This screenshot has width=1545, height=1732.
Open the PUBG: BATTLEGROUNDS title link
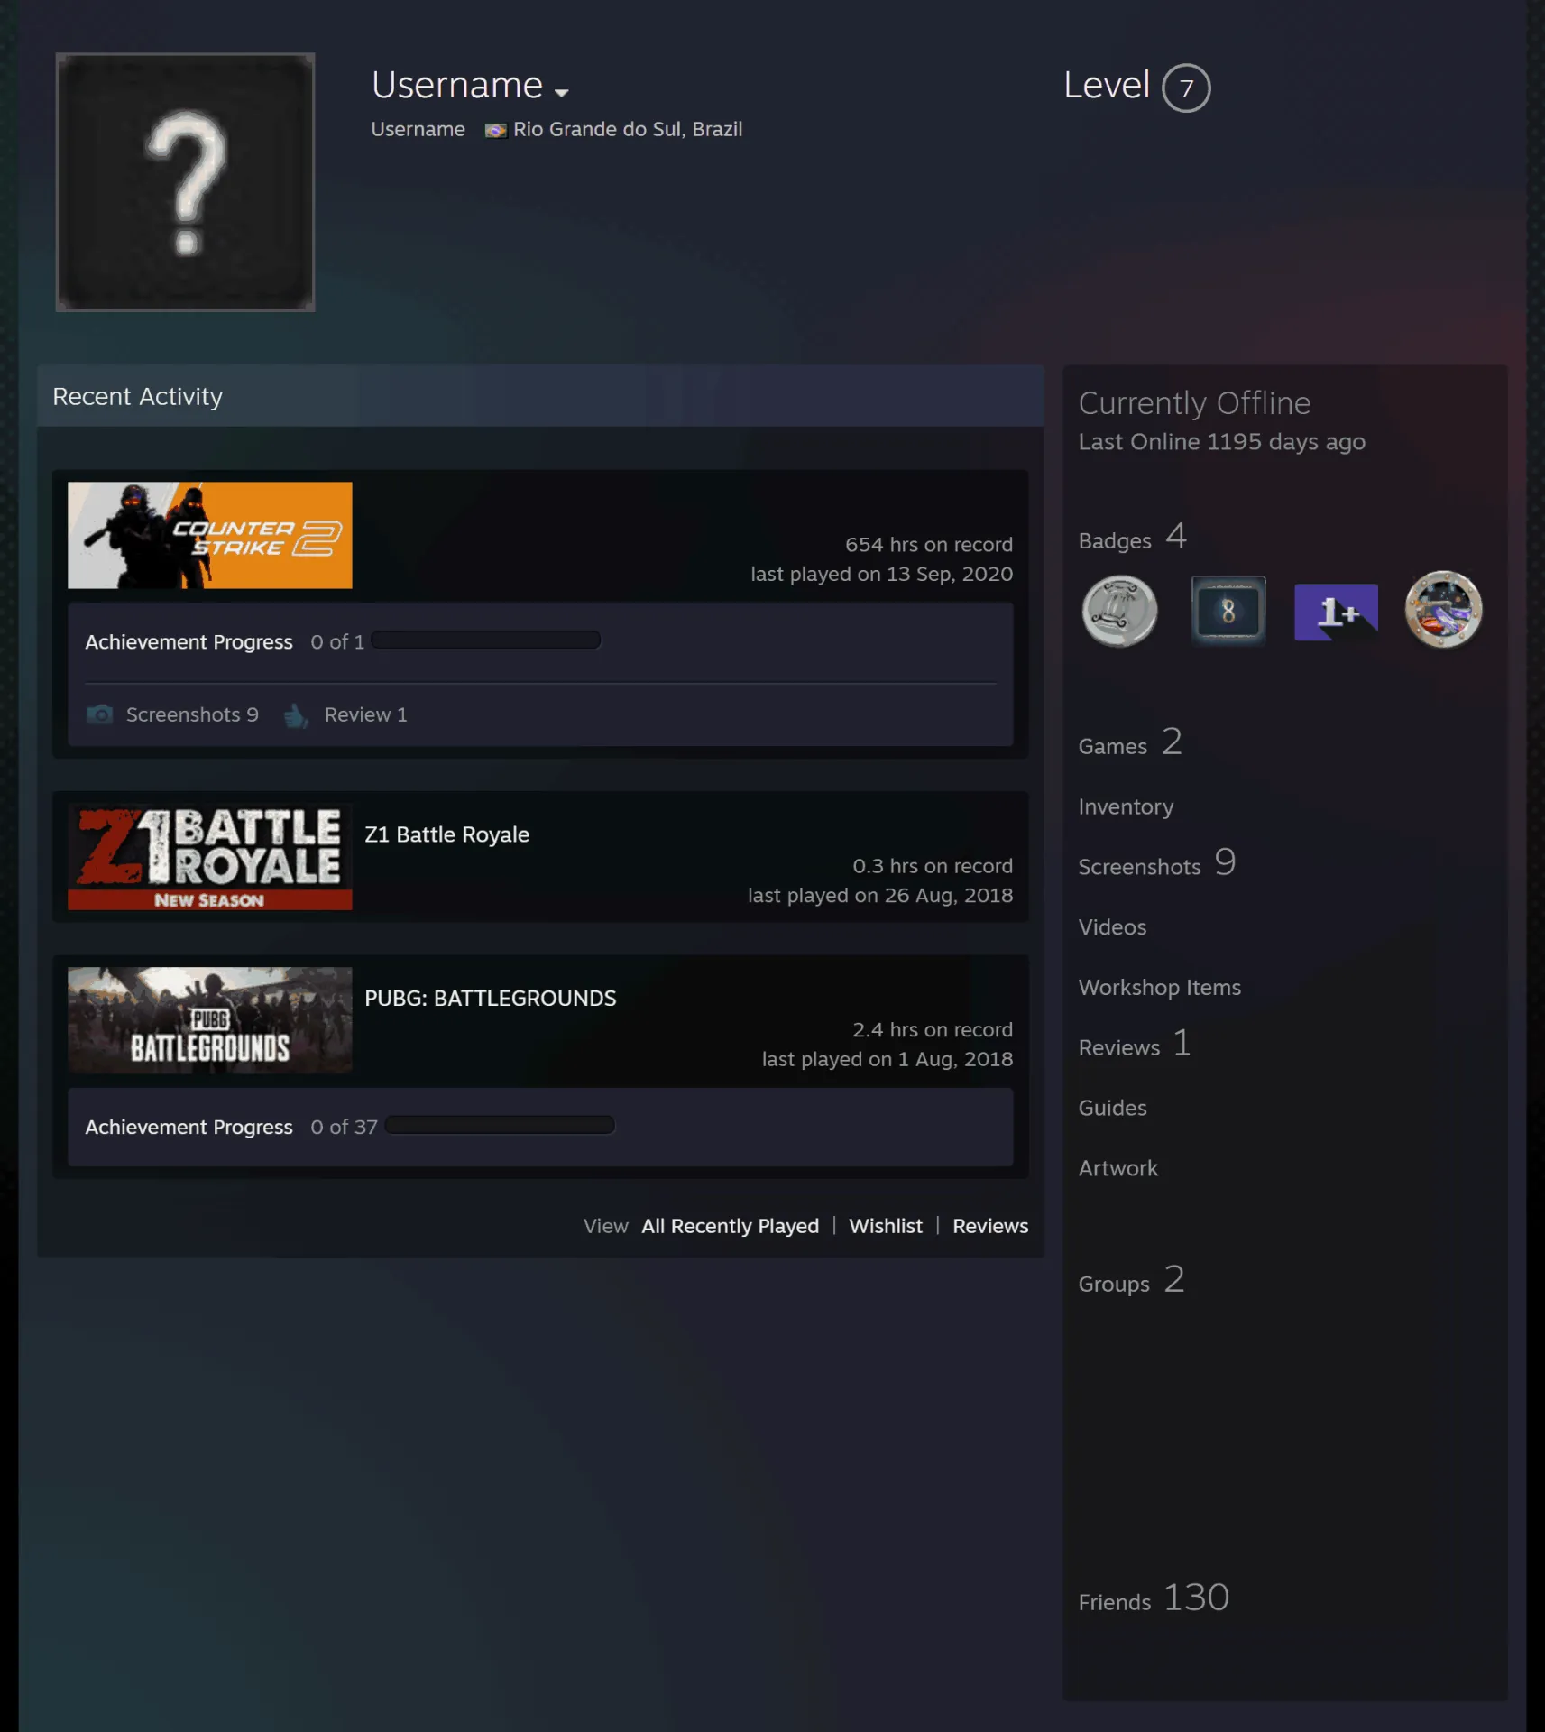pyautogui.click(x=490, y=998)
